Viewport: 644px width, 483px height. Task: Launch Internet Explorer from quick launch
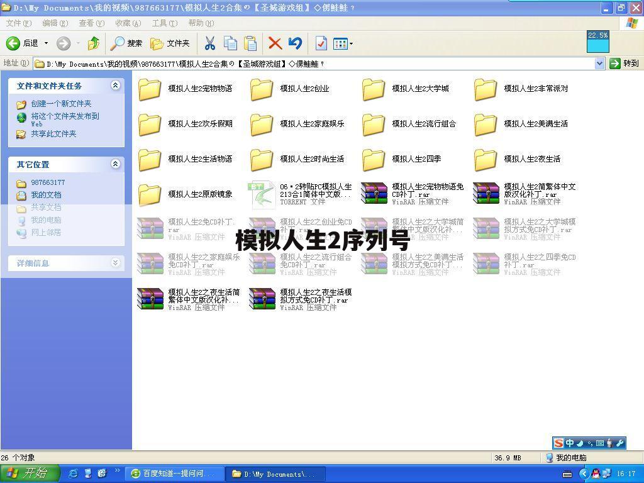point(74,474)
